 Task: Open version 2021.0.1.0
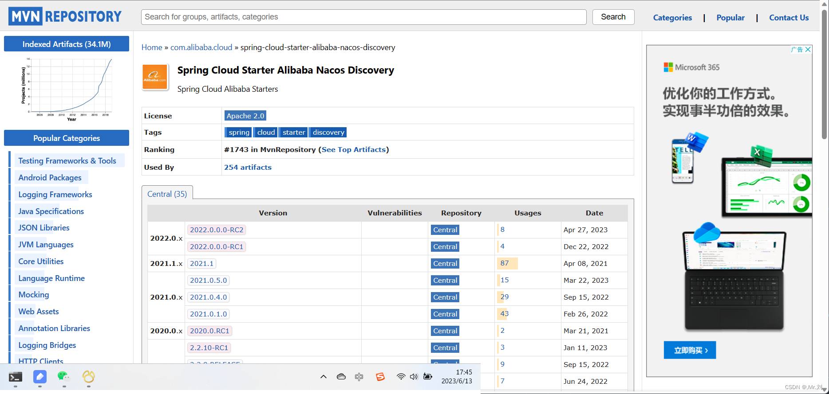click(x=209, y=314)
